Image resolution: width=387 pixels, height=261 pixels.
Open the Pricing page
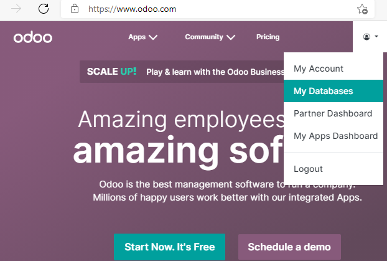[x=268, y=37]
